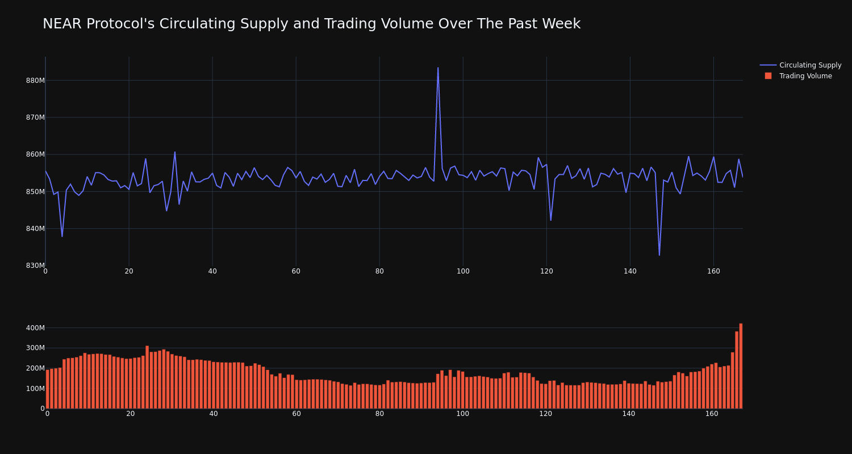The width and height of the screenshot is (852, 454).
Task: Click the 860M supply axis label
Action: click(35, 154)
